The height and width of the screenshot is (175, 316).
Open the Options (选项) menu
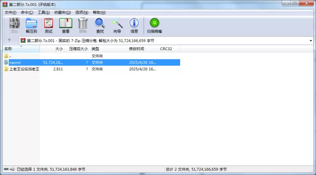82,13
